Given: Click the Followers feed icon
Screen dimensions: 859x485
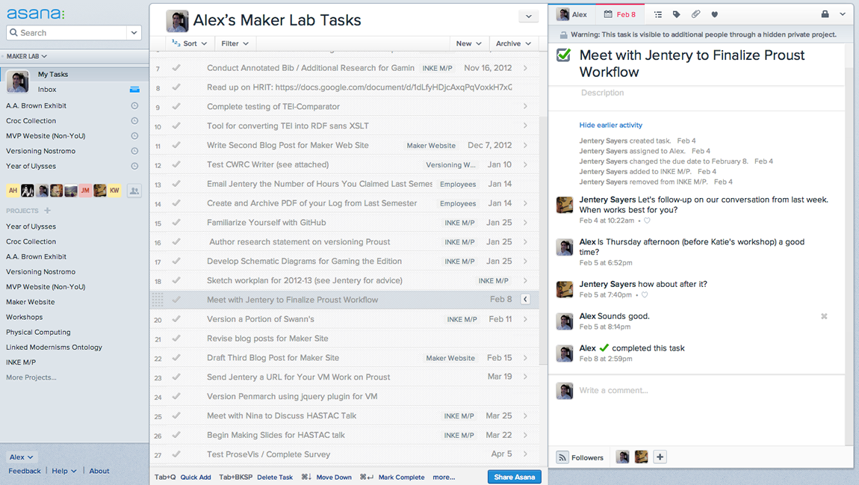Looking at the screenshot, I should click(562, 457).
